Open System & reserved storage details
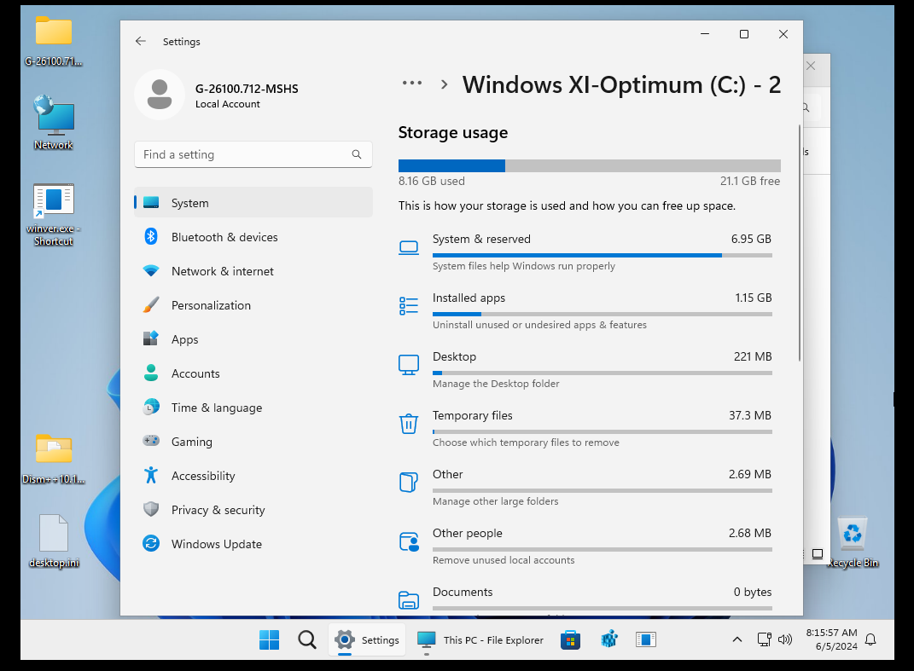The image size is (914, 671). click(x=585, y=253)
